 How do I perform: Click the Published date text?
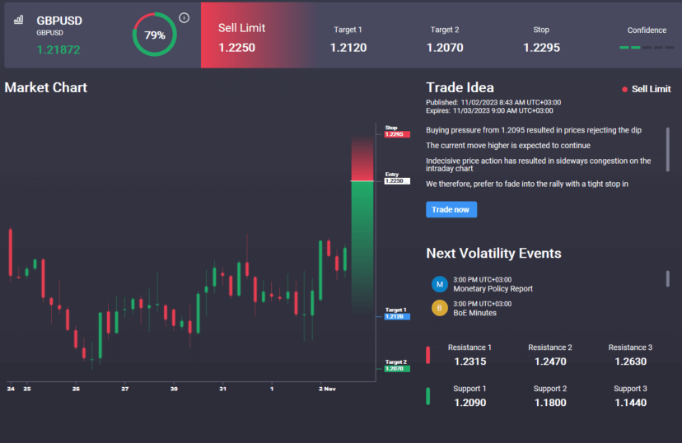point(493,103)
